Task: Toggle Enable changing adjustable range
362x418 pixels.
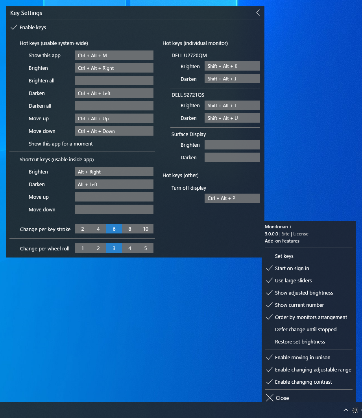Action: pyautogui.click(x=308, y=370)
